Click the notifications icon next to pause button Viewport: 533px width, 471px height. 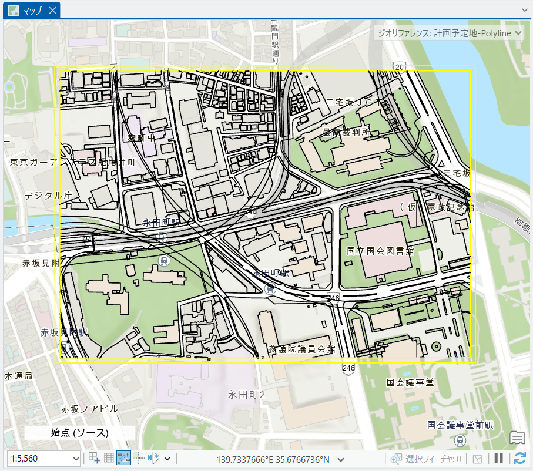[x=478, y=458]
